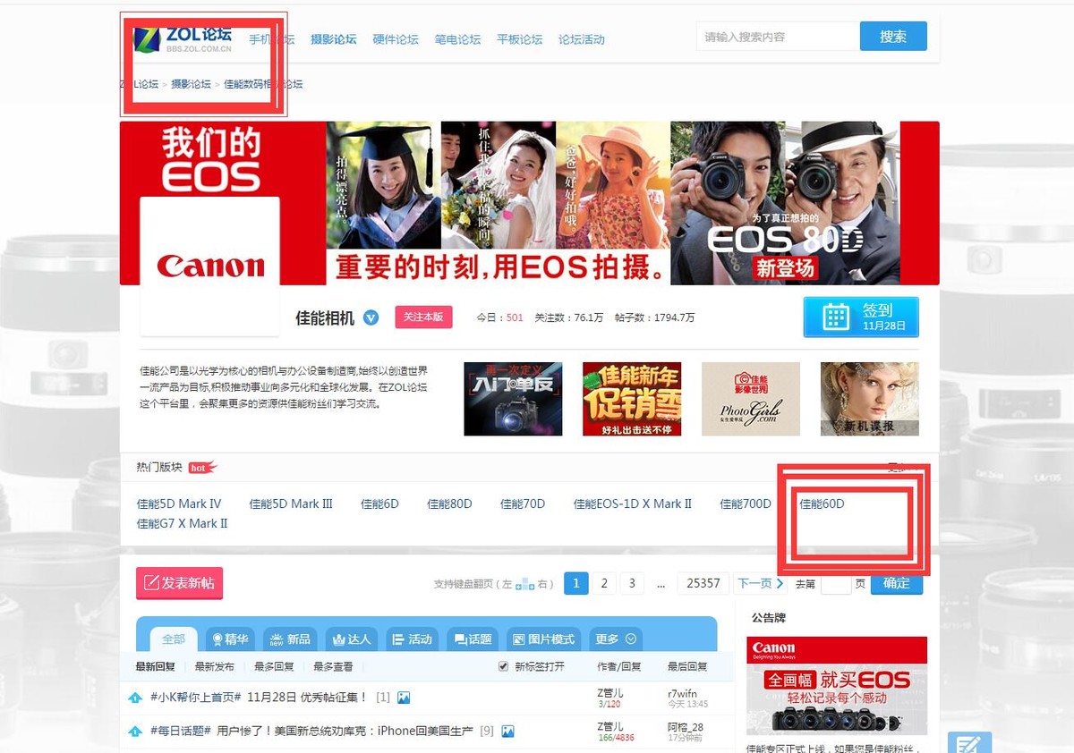Sort posts by 最多回复
Image resolution: width=1074 pixels, height=753 pixels.
274,666
